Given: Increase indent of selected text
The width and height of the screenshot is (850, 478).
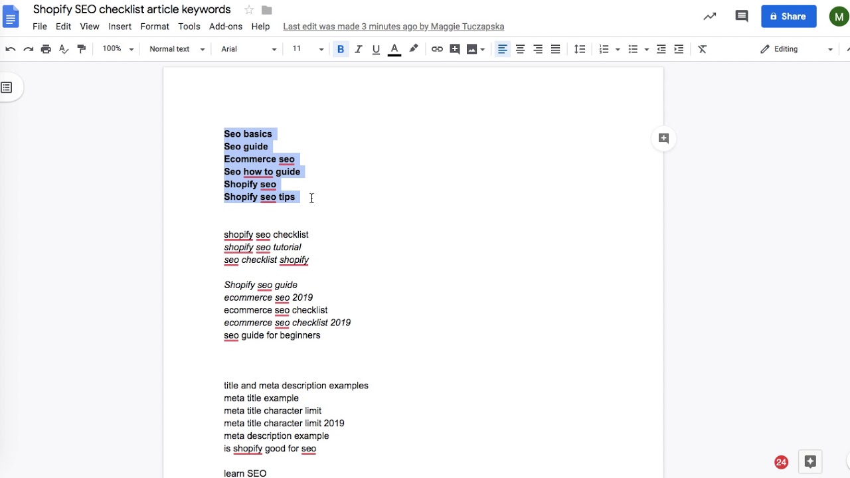Looking at the screenshot, I should pos(679,49).
